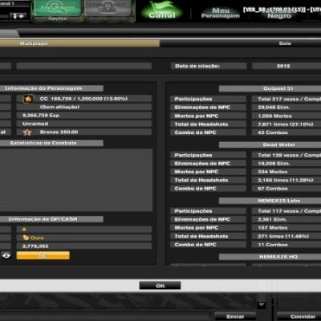Click the empty Estatísticas de Combate panel
The height and width of the screenshot is (321, 321).
pyautogui.click(x=76, y=180)
